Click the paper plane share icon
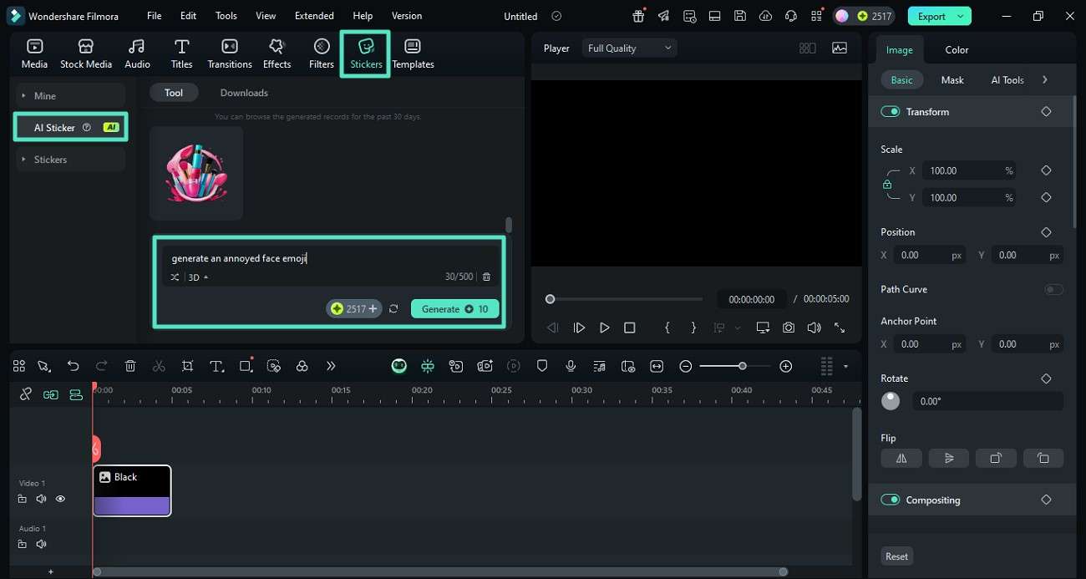Screen dimensions: 1086x579 tap(663, 16)
